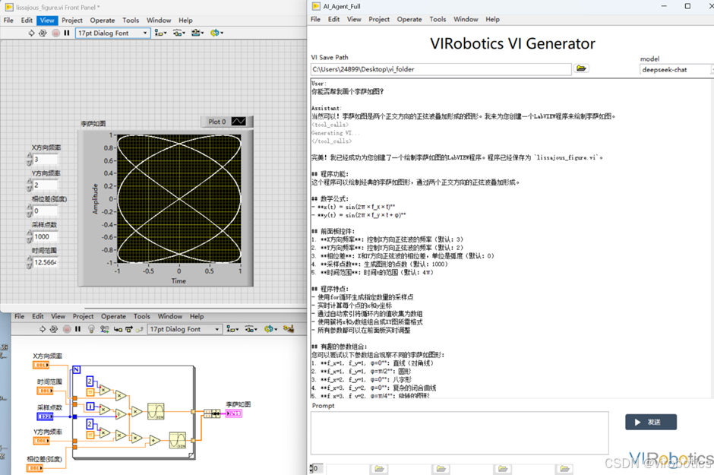Click into the Prompt text box

click(x=460, y=432)
